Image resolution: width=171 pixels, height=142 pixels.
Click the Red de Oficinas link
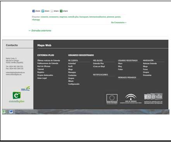coord(44,66)
